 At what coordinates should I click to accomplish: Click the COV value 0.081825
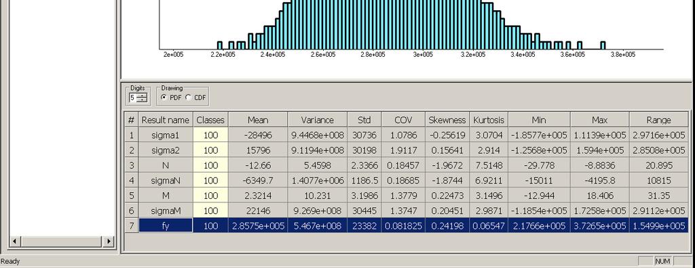tap(403, 225)
